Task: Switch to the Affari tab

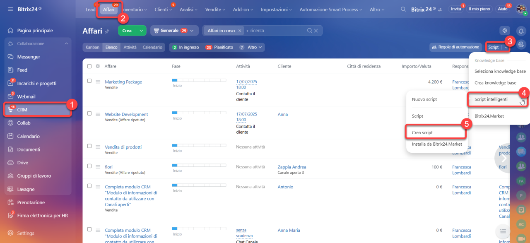Action: (109, 10)
